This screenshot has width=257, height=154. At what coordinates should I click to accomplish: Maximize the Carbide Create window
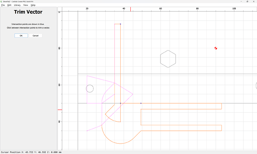point(247,1)
